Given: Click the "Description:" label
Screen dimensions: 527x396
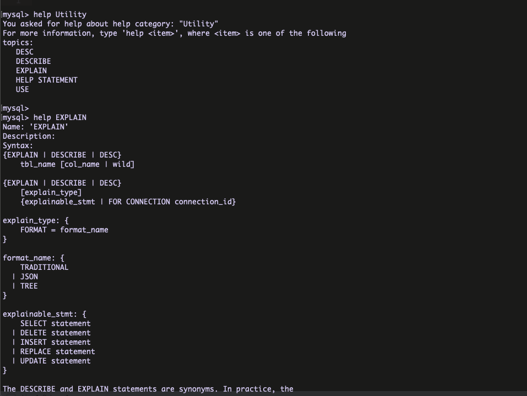Looking at the screenshot, I should click(29, 136).
